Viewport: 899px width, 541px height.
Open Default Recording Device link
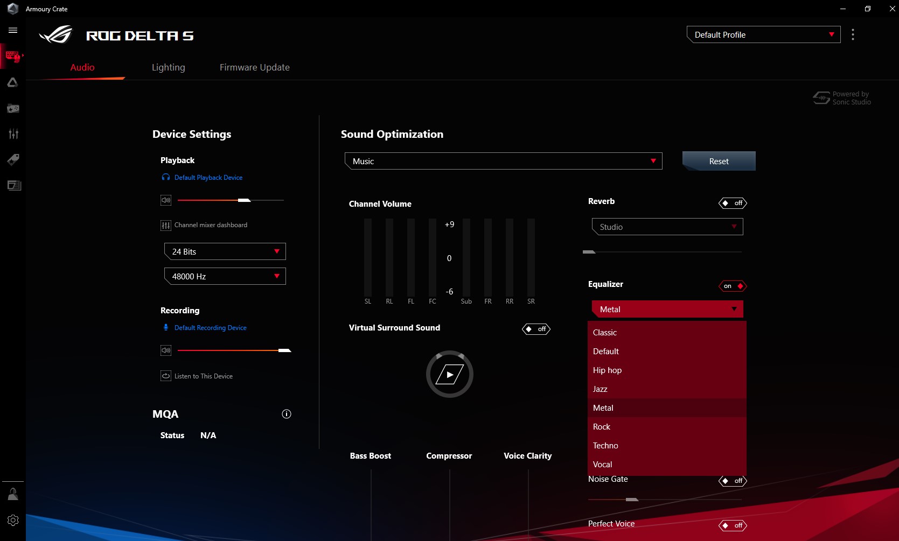coord(211,328)
